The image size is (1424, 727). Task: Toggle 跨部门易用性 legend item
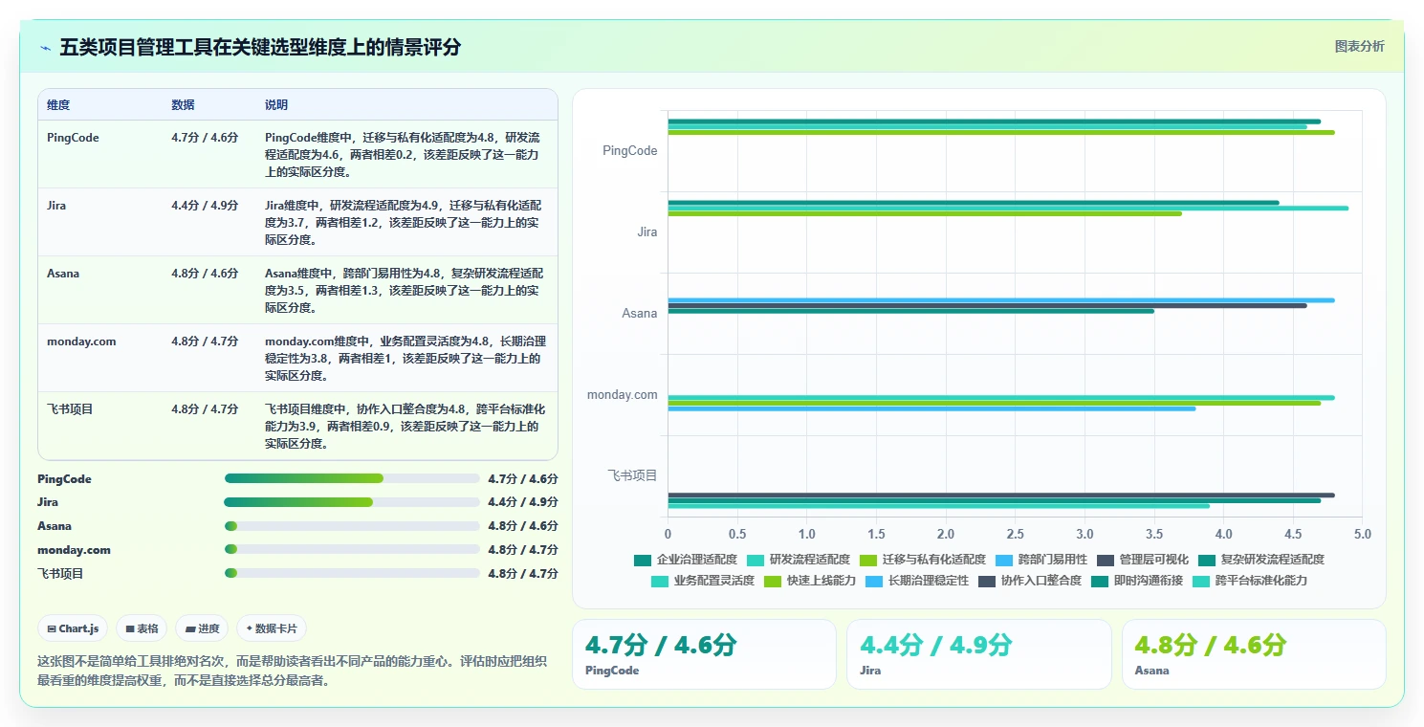1041,560
